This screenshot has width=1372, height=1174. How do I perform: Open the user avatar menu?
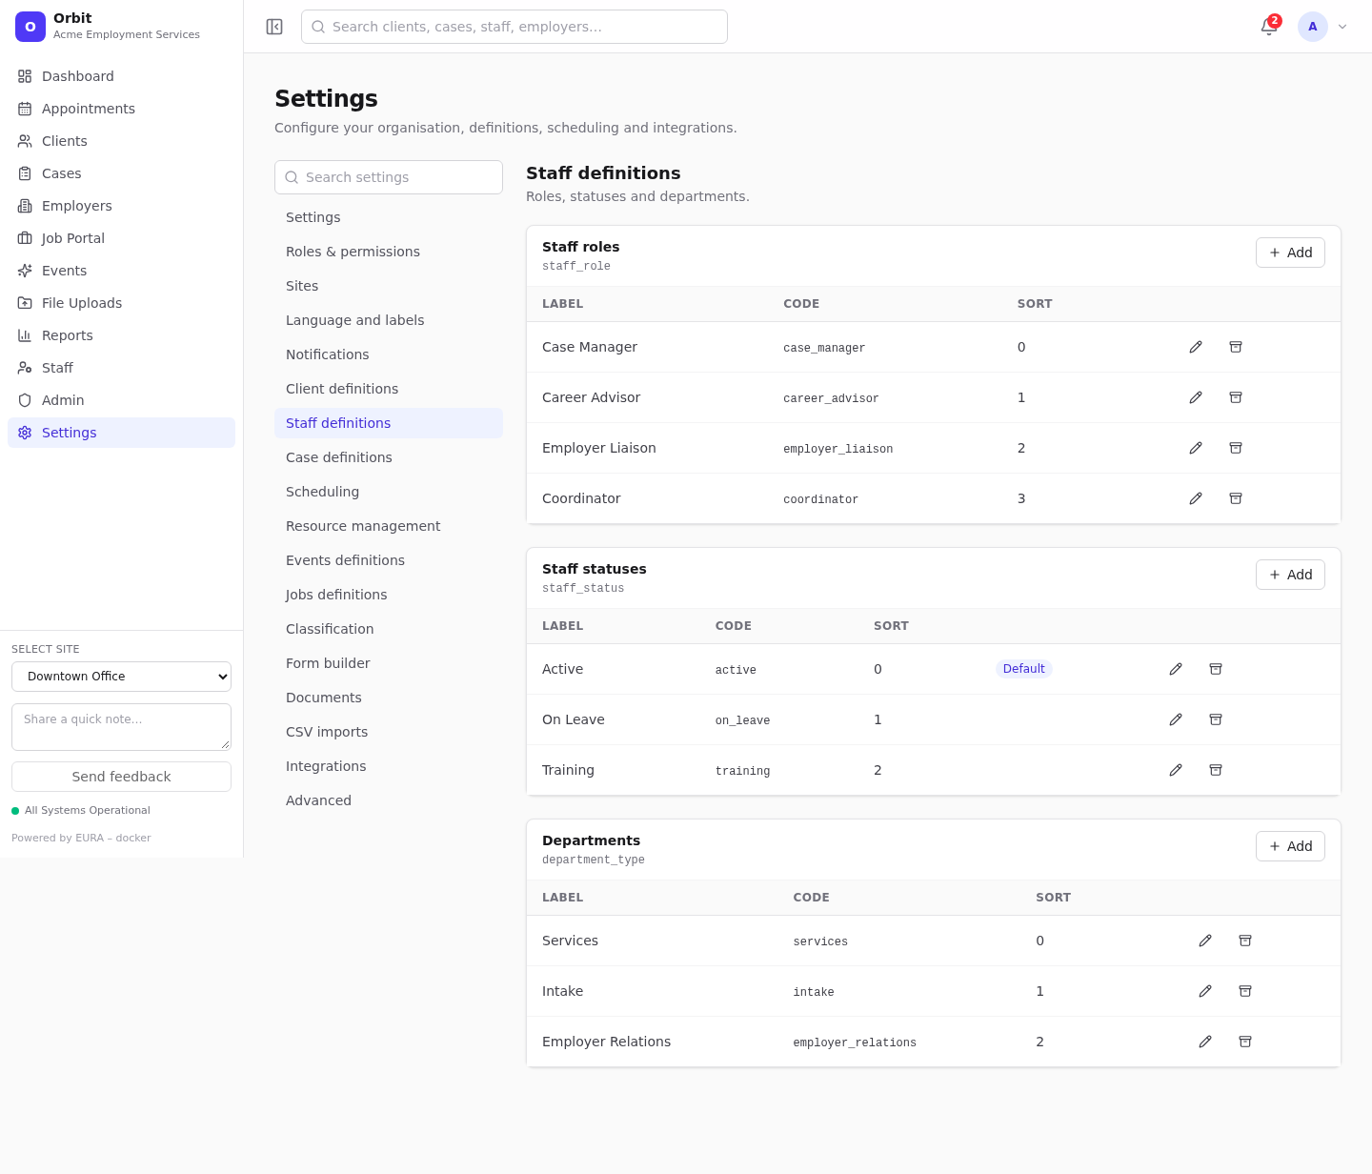click(x=1313, y=27)
